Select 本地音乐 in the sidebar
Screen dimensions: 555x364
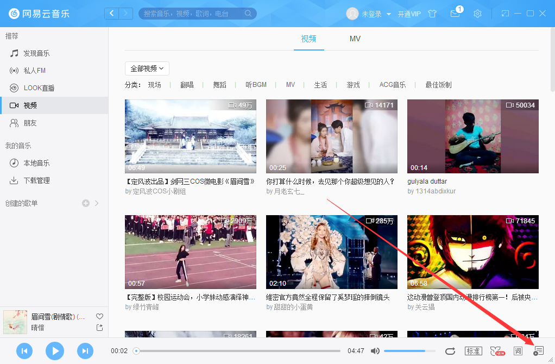35,162
